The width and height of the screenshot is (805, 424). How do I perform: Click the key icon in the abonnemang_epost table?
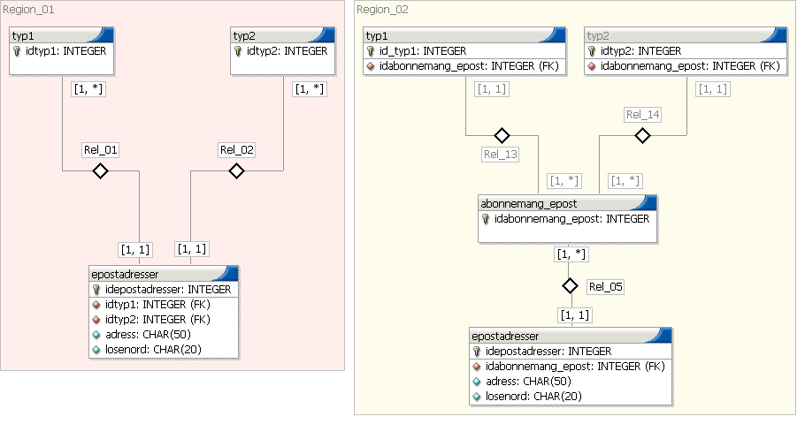point(486,219)
